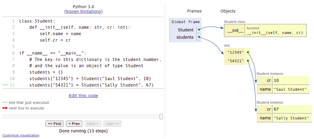Click the Student variable pointer dot
Viewport: 314px width, 139px height.
point(199,30)
